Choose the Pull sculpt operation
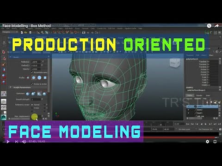222x166 pixels. tap(33, 94)
